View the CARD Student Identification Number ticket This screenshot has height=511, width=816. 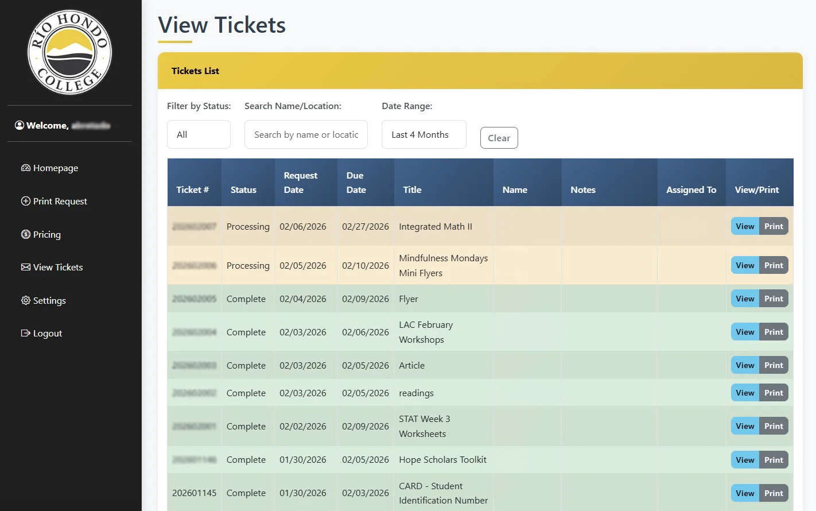(745, 493)
